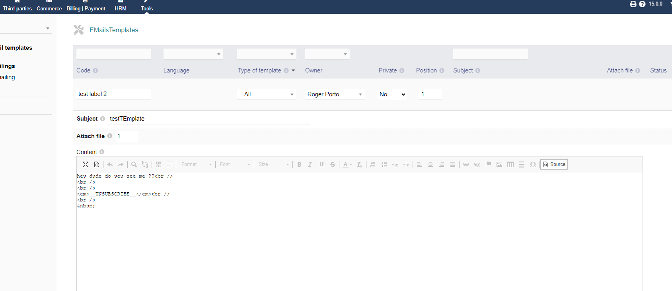Toggle Source mode in the editor
Viewport: 672px width, 291px height.
[x=554, y=164]
